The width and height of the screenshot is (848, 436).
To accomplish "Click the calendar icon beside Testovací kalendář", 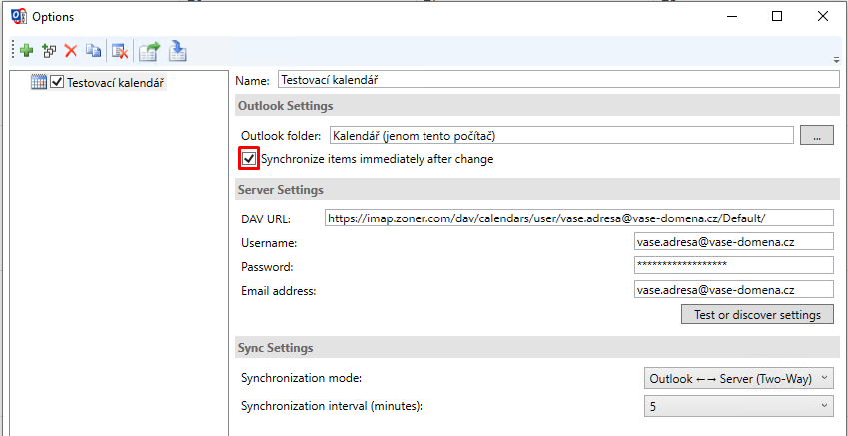I will [39, 82].
